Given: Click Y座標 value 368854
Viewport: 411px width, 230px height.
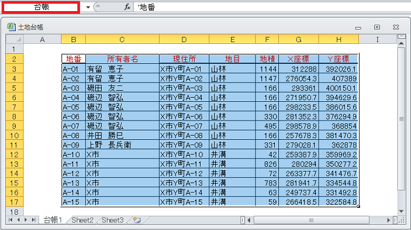Looking at the screenshot, I should [339, 126].
